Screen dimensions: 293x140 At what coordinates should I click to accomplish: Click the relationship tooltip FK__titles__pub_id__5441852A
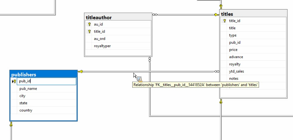click(x=195, y=85)
